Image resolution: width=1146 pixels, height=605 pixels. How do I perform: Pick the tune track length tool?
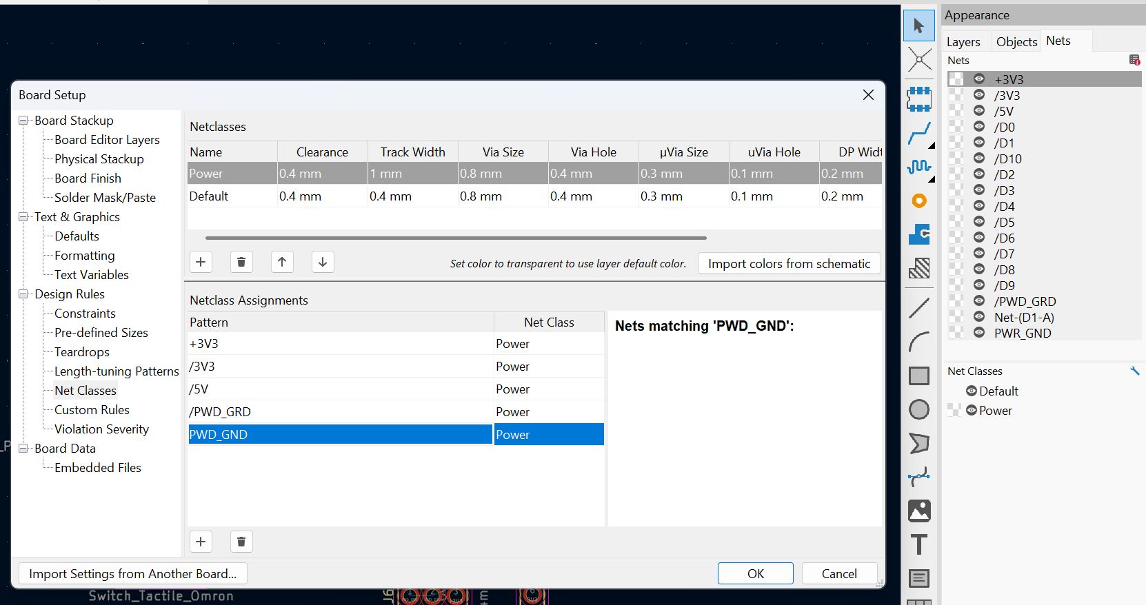(x=919, y=167)
